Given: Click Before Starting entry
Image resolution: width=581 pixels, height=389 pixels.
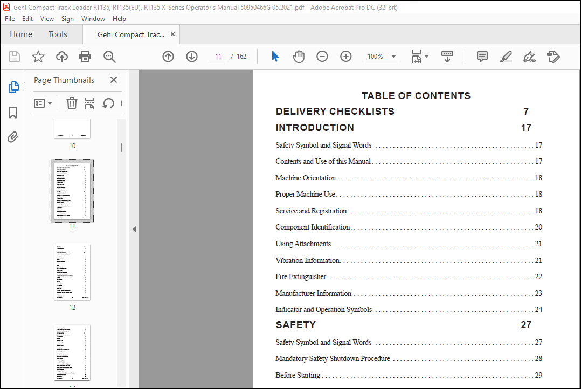Looking at the screenshot, I should point(409,376).
